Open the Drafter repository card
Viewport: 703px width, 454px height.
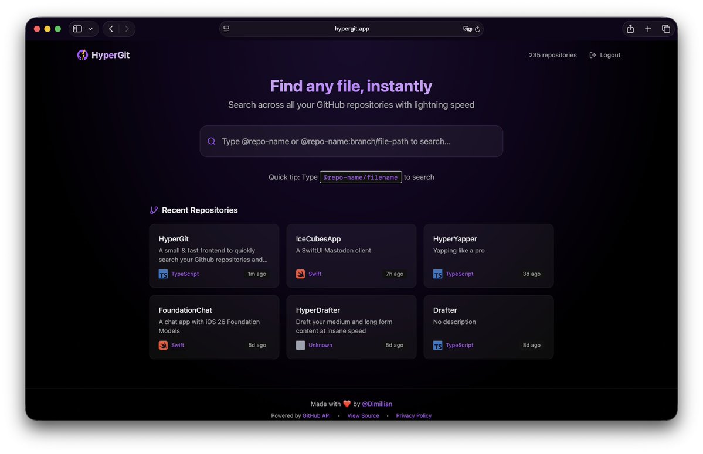point(488,327)
